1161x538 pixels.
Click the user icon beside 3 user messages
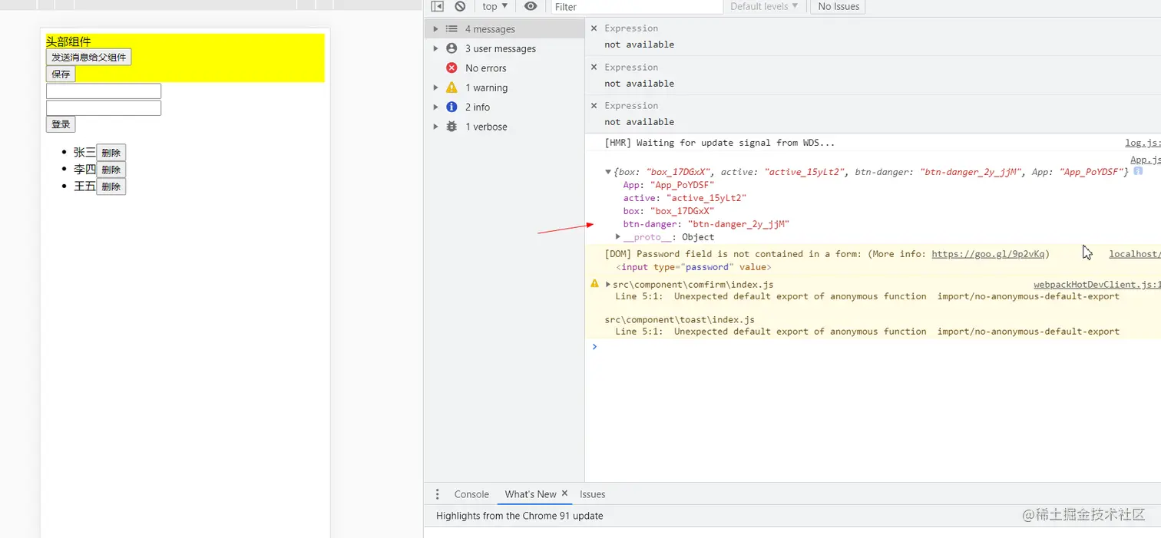pyautogui.click(x=451, y=48)
